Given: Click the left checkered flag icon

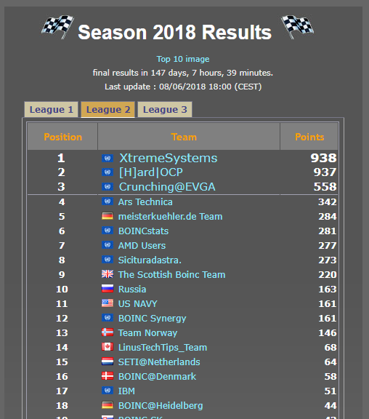Looking at the screenshot, I should 58,27.
